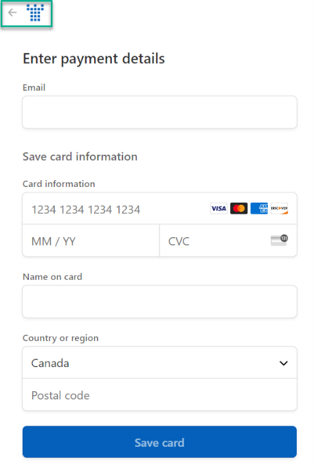Click the Card information label
The width and height of the screenshot is (314, 464).
click(59, 184)
